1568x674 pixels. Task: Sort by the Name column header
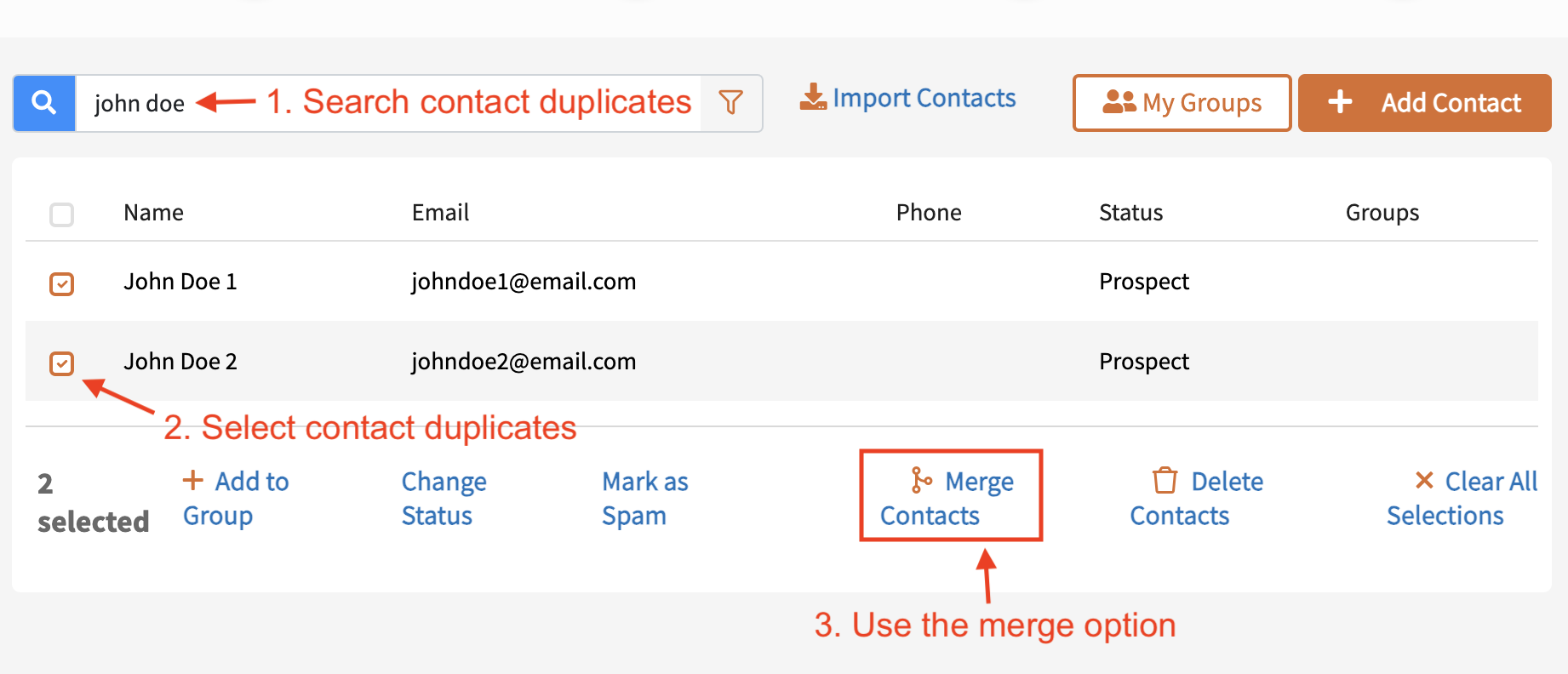coord(153,213)
